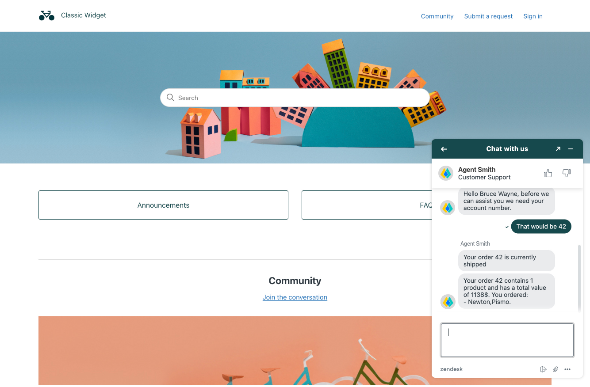The height and width of the screenshot is (387, 590).
Task: Click the back arrow in chat header
Action: pos(444,149)
